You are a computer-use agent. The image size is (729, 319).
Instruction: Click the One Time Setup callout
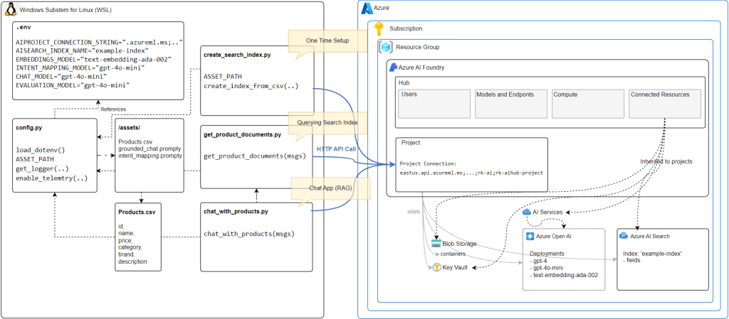coord(327,42)
